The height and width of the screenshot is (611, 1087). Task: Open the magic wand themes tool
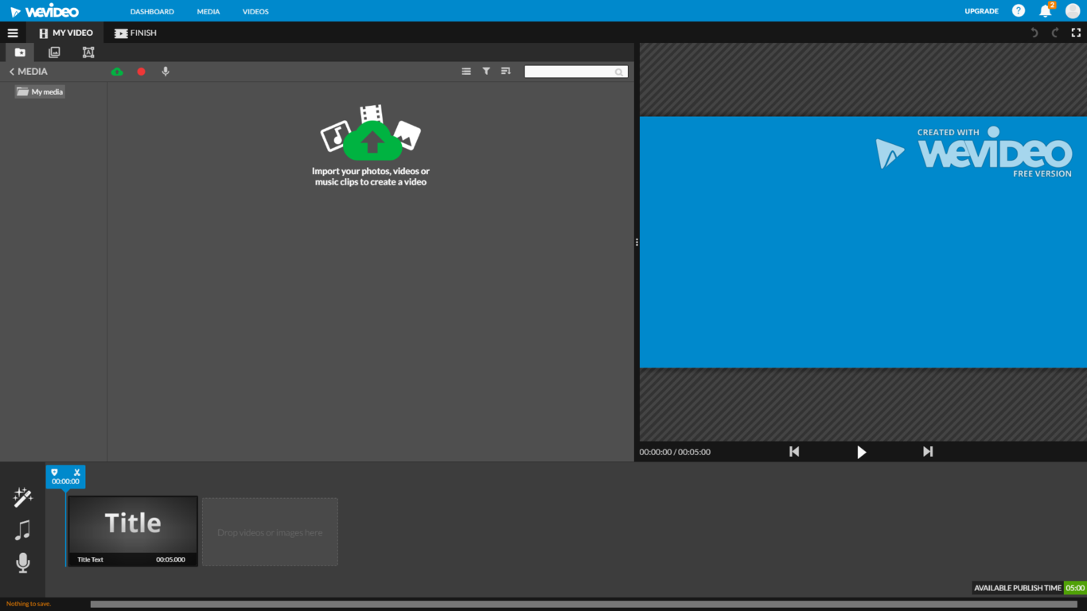[23, 497]
